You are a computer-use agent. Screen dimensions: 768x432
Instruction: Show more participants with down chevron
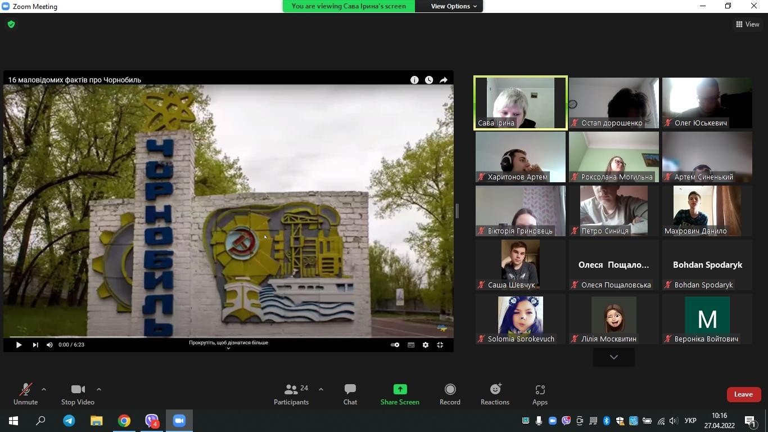(614, 357)
